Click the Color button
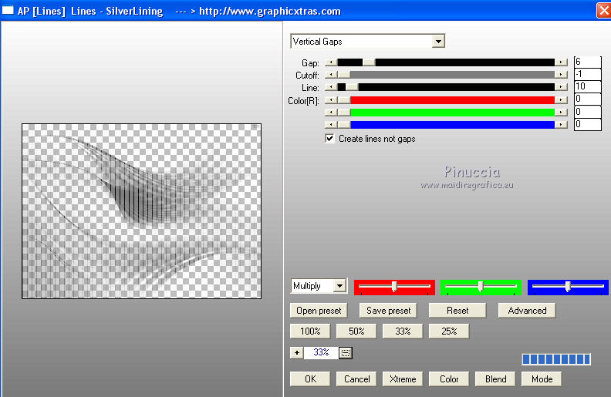Screen dimensions: 611x397 pos(449,379)
